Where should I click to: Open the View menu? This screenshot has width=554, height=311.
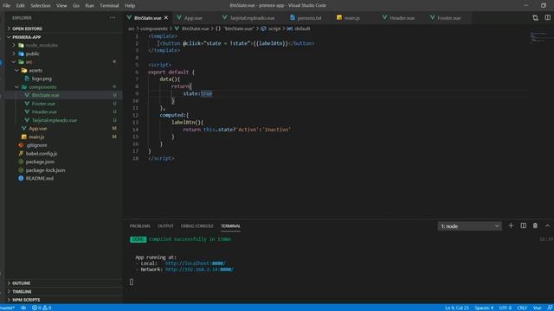pos(61,5)
